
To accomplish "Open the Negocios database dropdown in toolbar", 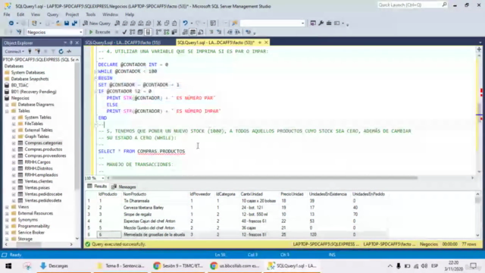I will [x=81, y=32].
